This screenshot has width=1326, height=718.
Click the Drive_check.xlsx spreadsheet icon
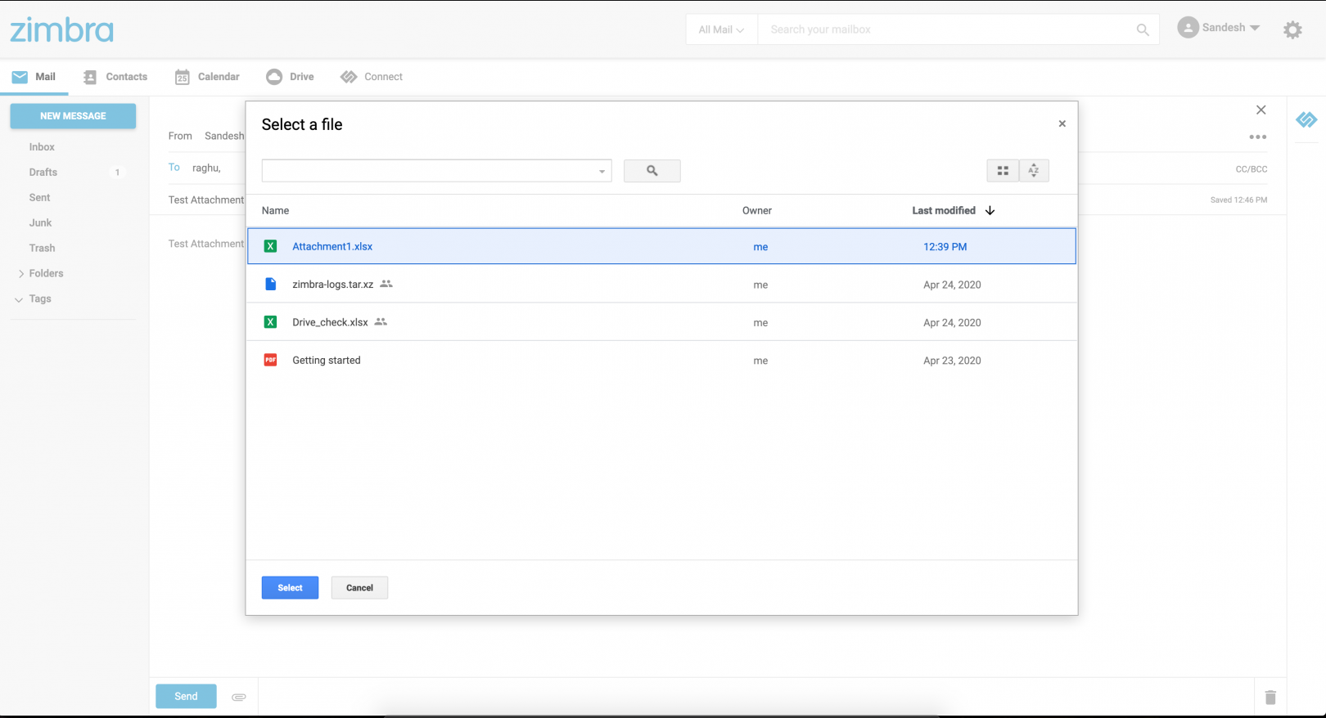(x=270, y=322)
